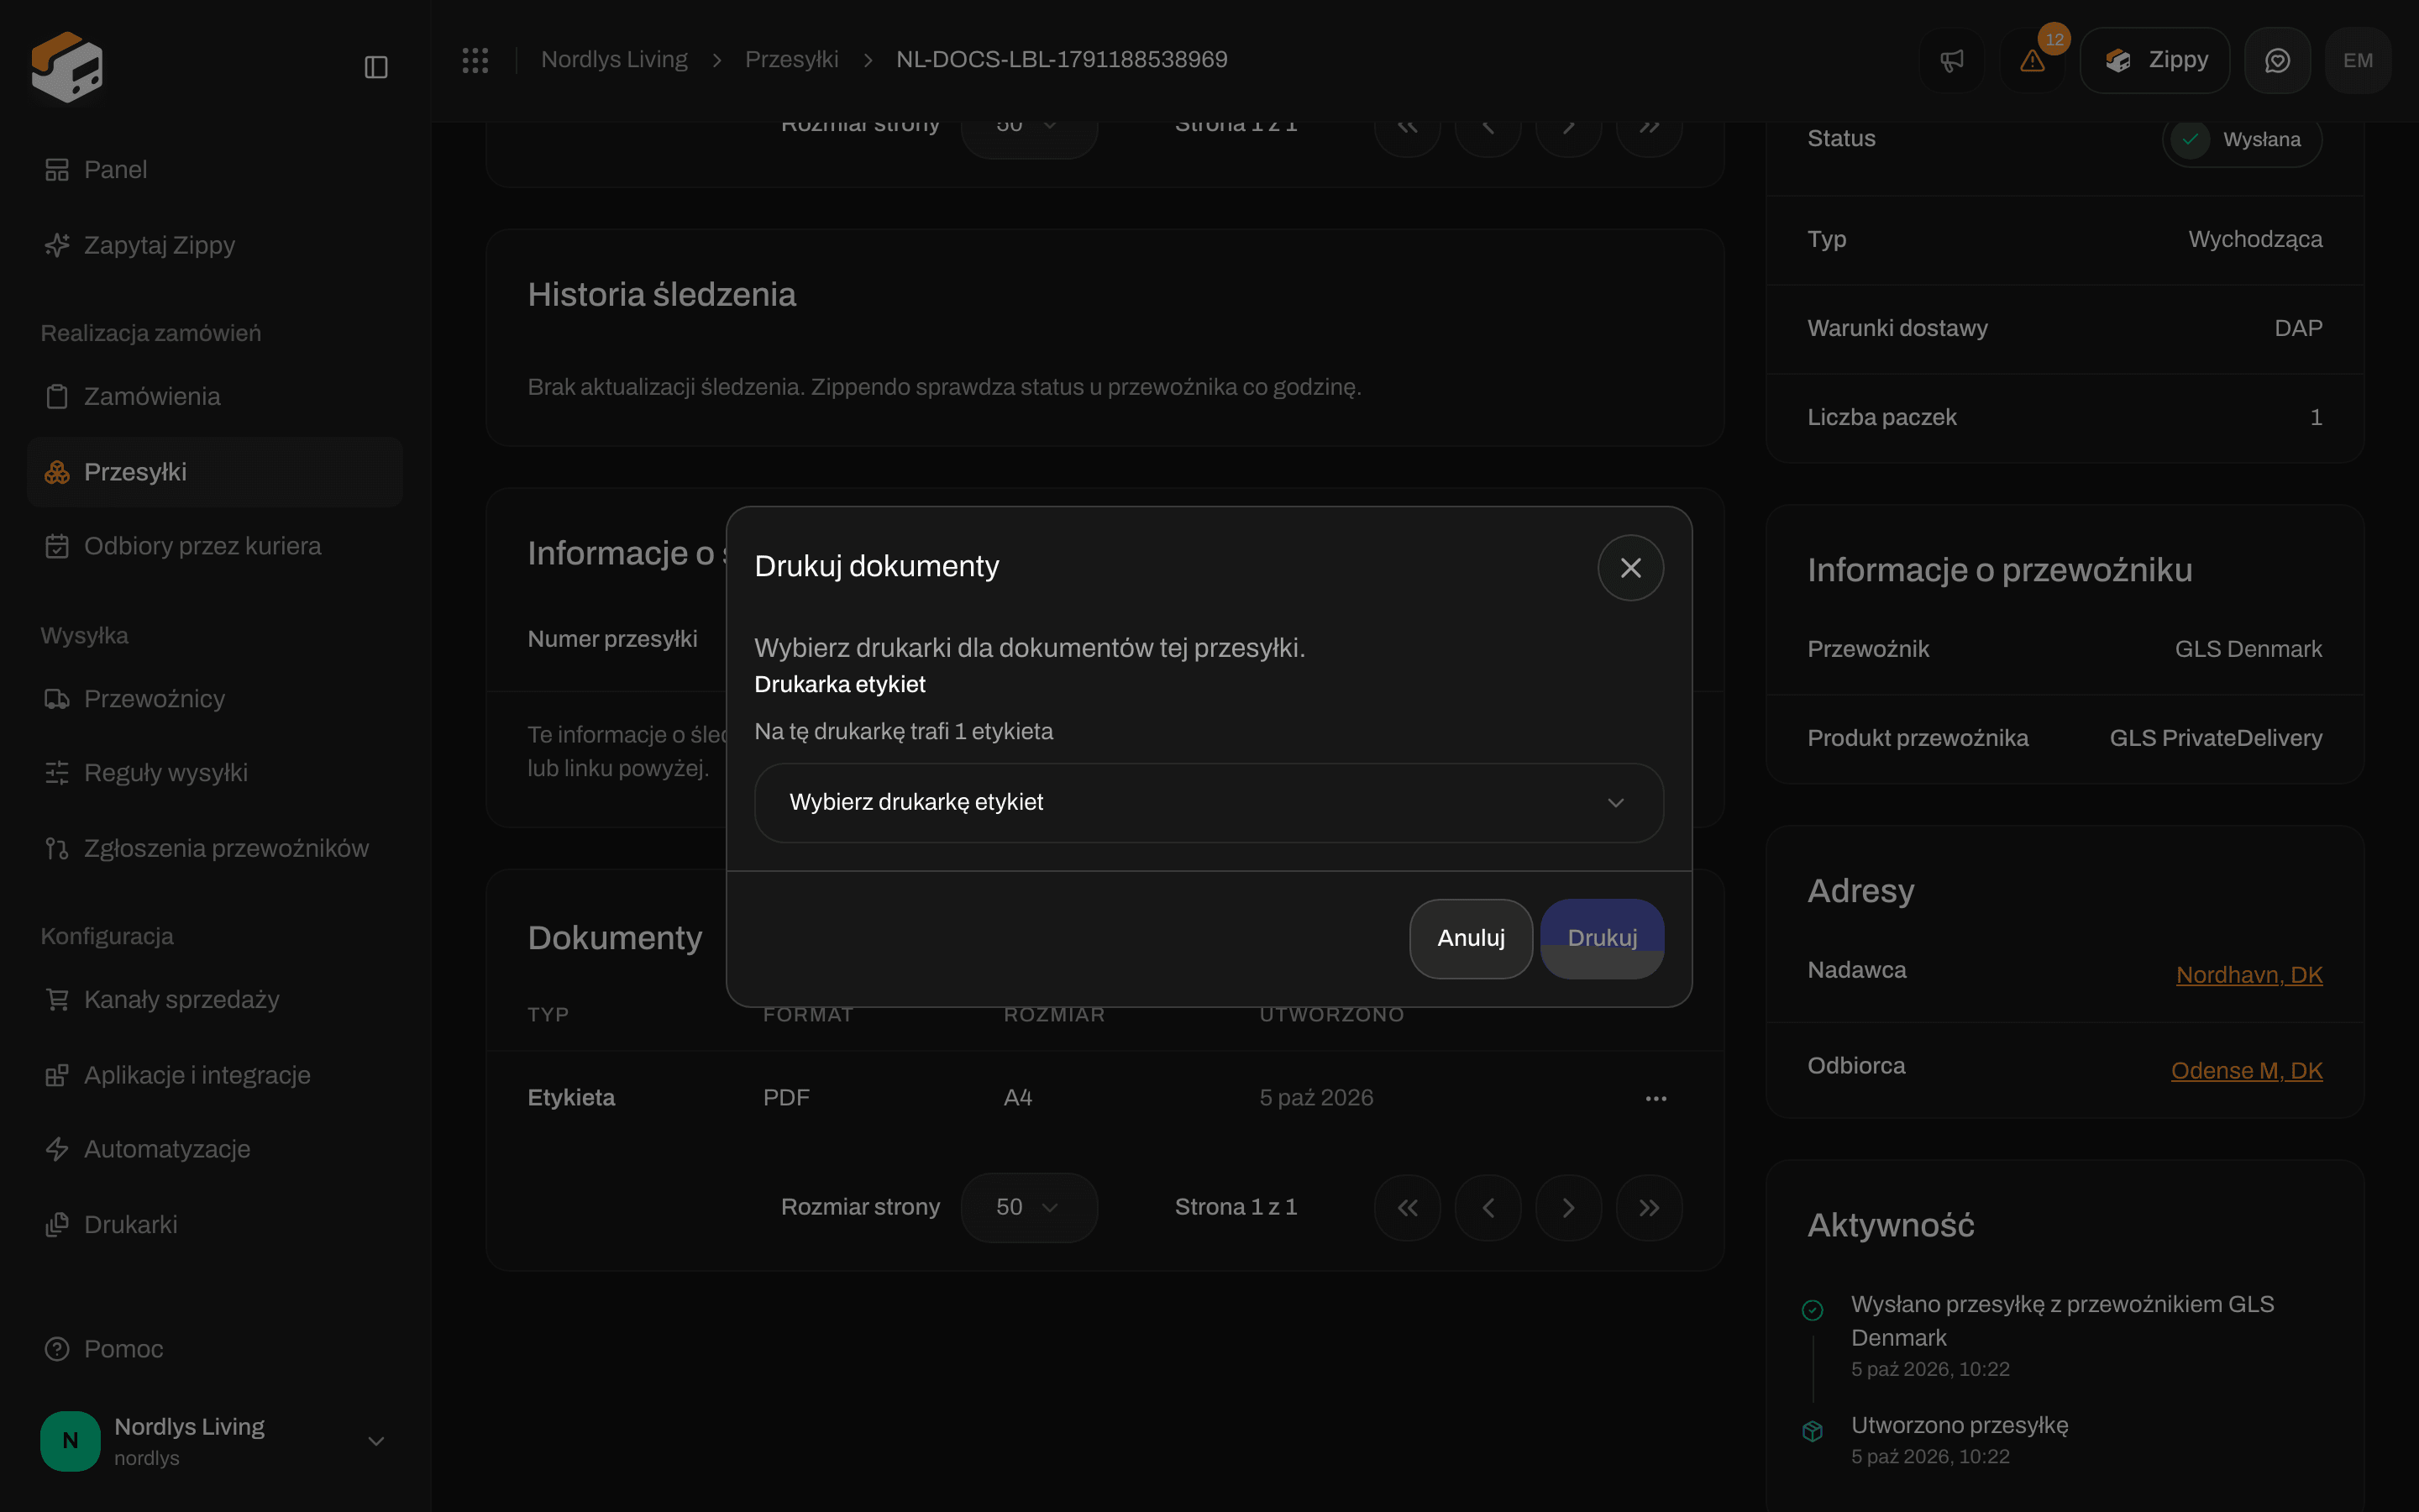
Task: Click 'Na tę drukarkę trafi 1 etykieta' text
Action: (x=904, y=732)
